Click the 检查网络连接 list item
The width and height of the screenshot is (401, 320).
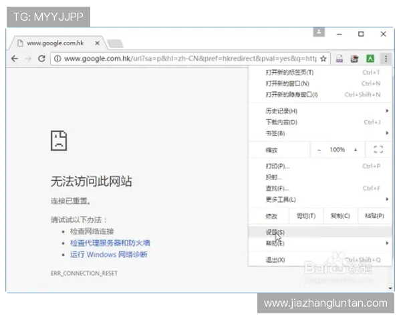tap(92, 231)
